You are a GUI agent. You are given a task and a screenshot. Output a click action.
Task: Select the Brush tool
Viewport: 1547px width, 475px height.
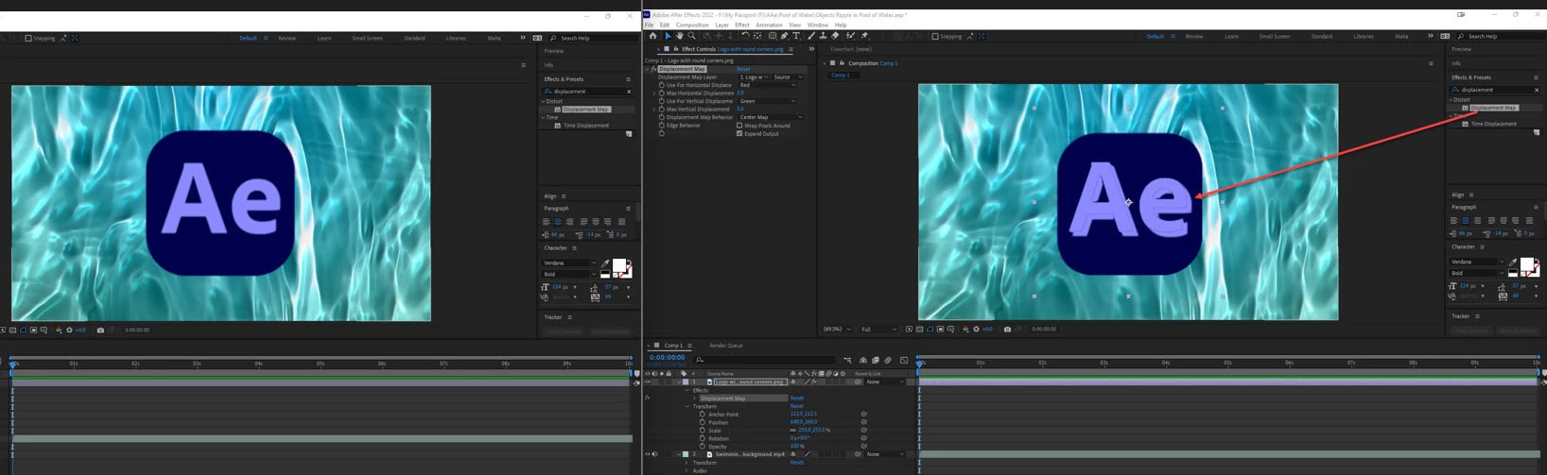[x=811, y=36]
